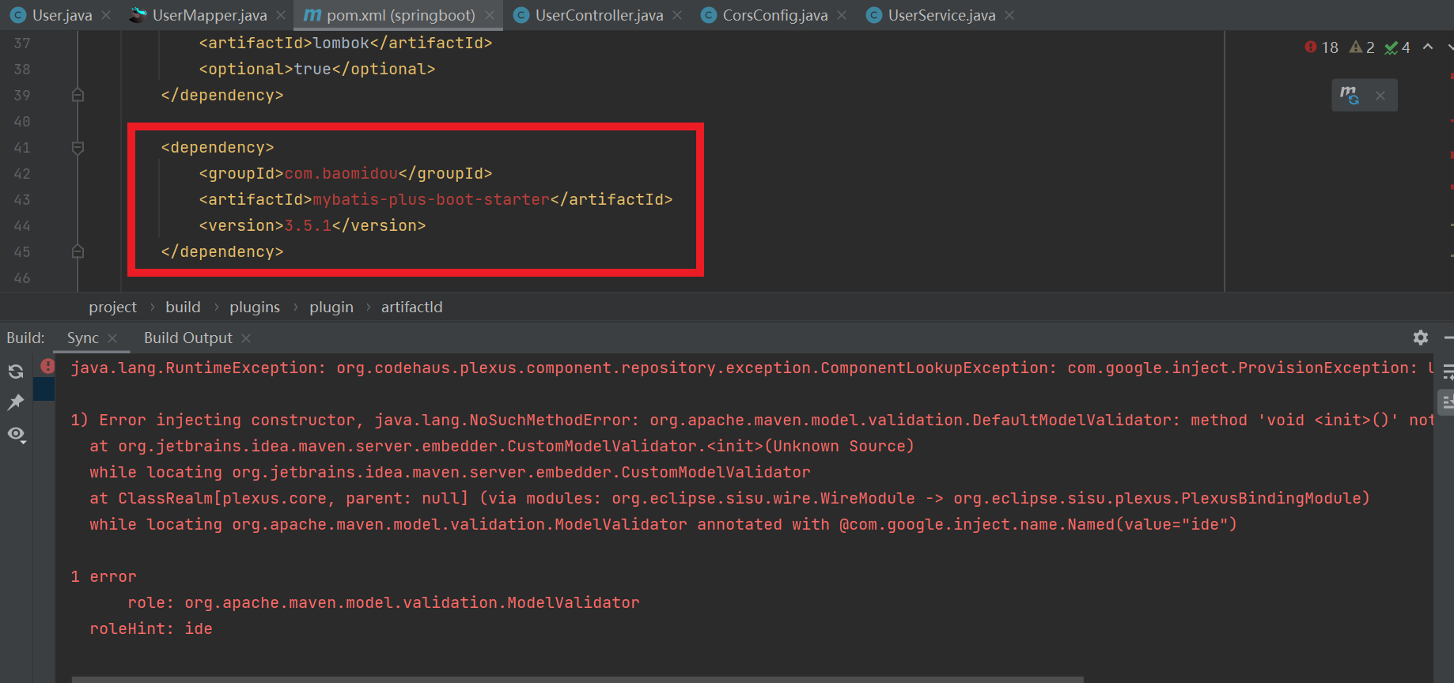Click 'mybatis-plus-boot-starter' artifactId text
Image resolution: width=1454 pixels, height=683 pixels.
tap(431, 200)
